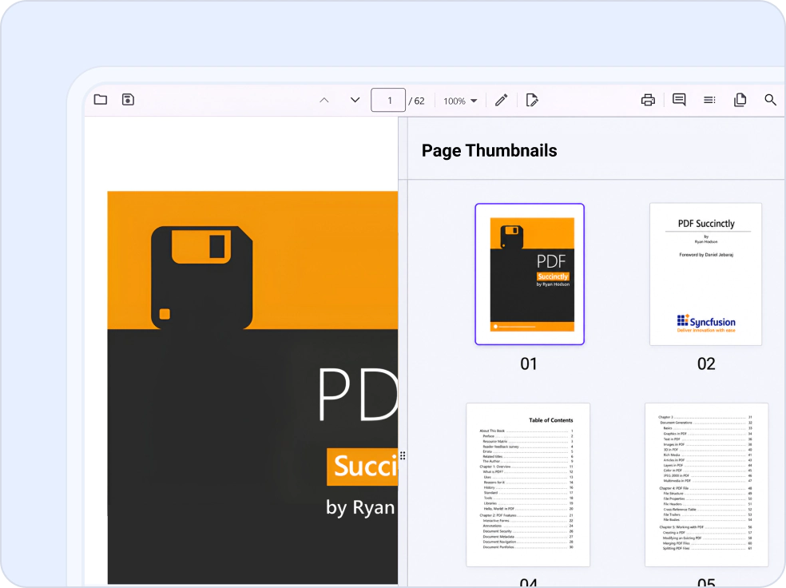
Task: Click the search magnifier icon
Action: click(x=771, y=100)
